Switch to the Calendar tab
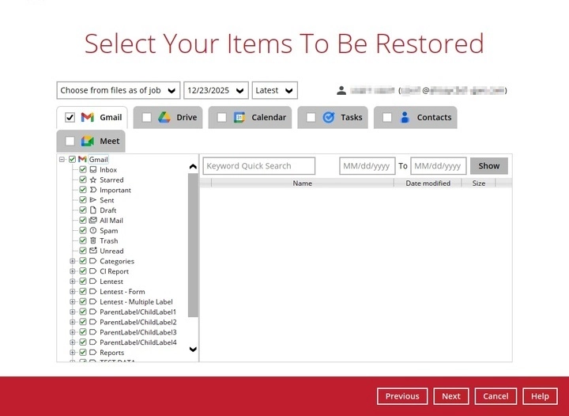 point(250,117)
